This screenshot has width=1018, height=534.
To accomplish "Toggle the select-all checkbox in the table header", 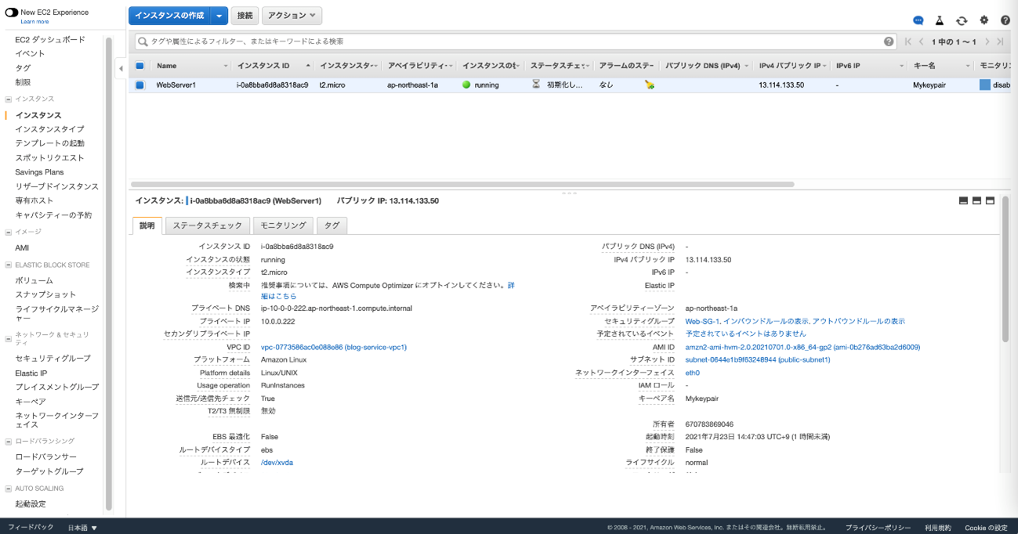I will point(139,66).
